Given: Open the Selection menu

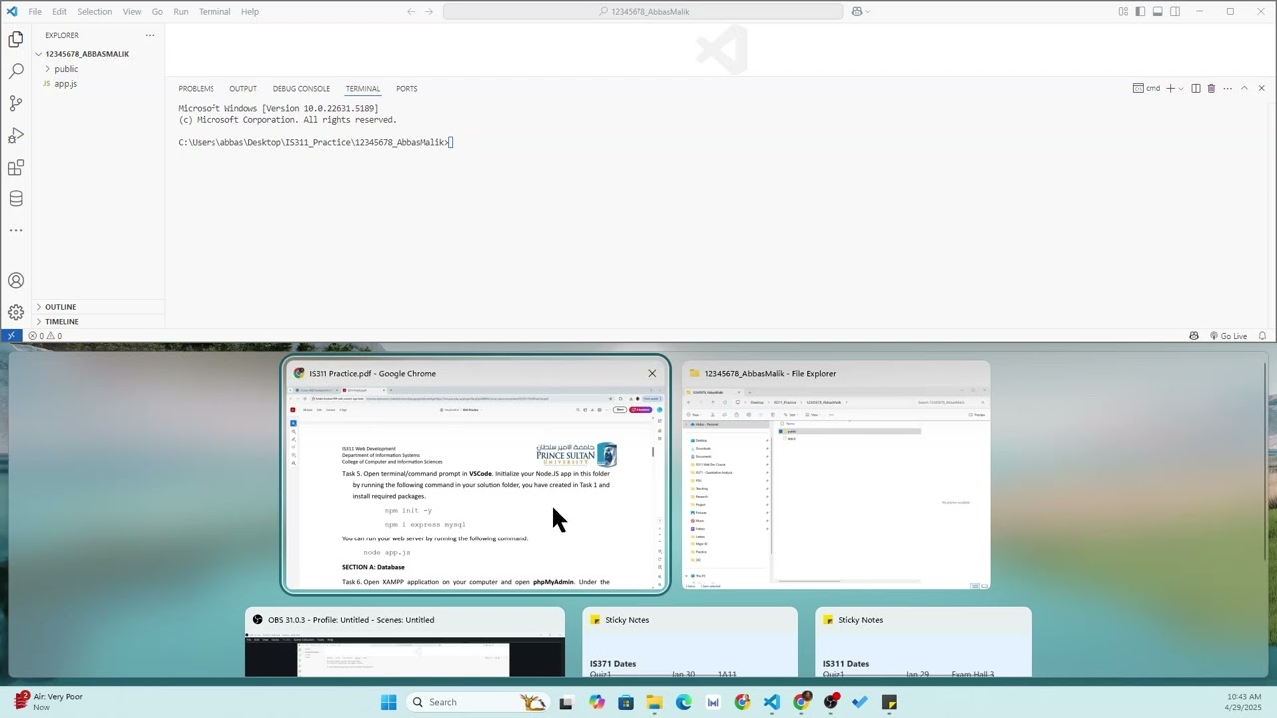Looking at the screenshot, I should coord(95,11).
